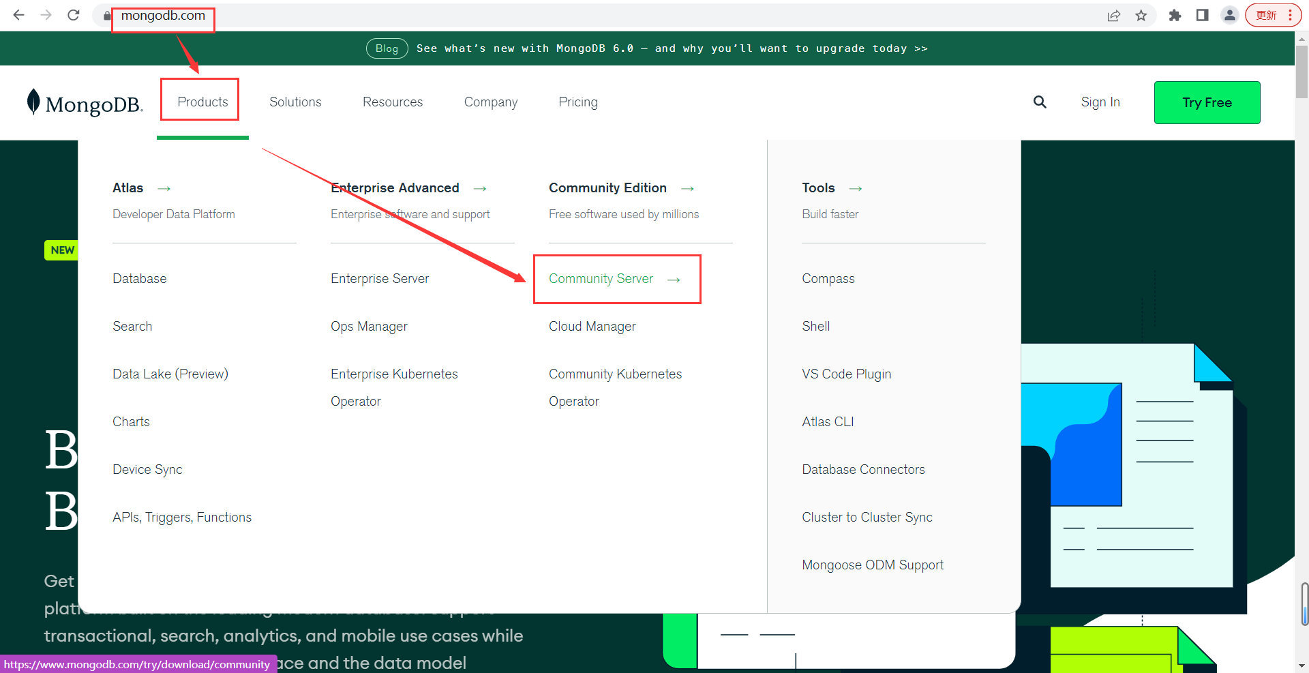Reload the page with refresh icon
Viewport: 1309px width, 673px height.
pos(74,15)
